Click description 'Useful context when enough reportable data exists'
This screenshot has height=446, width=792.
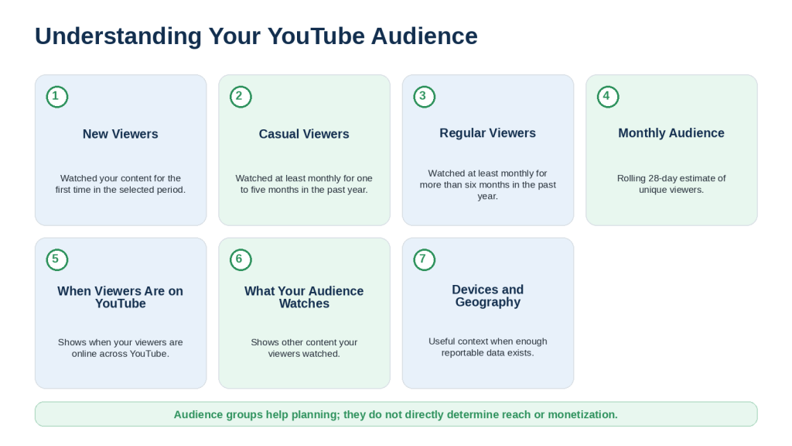point(487,347)
